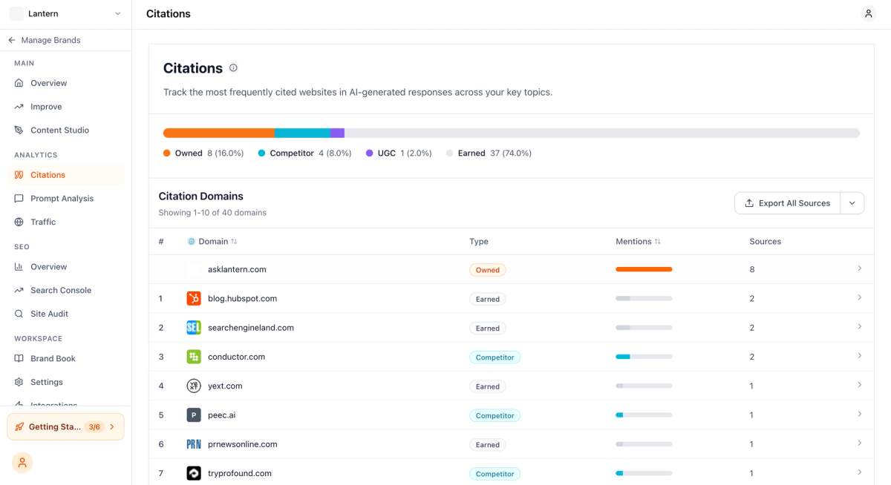The height and width of the screenshot is (485, 891).
Task: Click the asklantern.com mentions bar
Action: click(x=644, y=269)
